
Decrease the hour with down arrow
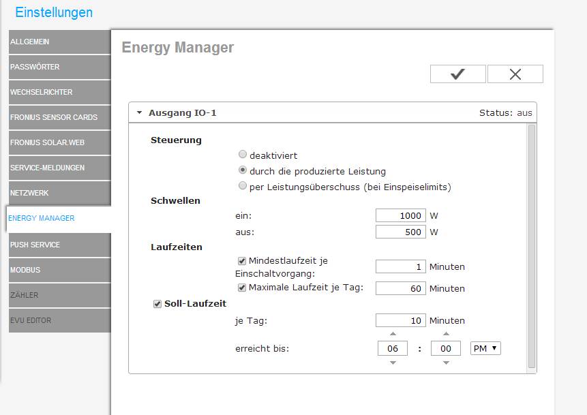(x=393, y=363)
